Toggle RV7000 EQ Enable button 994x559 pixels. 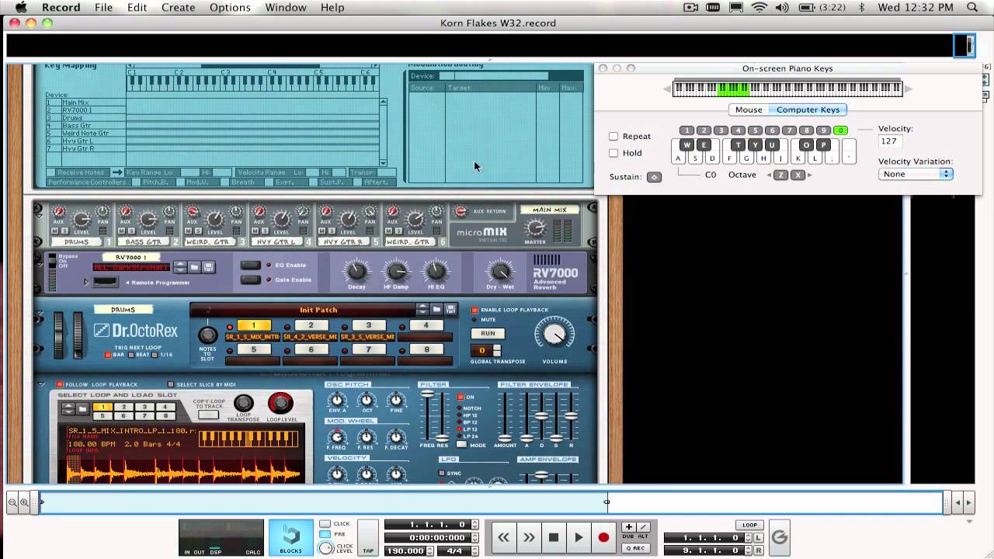(x=250, y=265)
